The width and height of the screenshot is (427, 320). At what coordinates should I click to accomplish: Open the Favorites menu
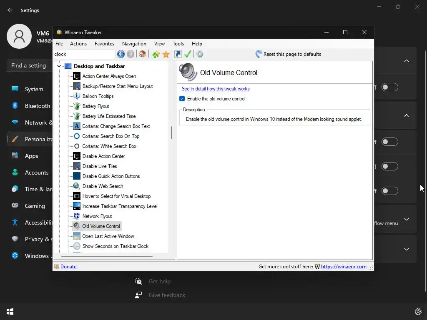pos(104,44)
